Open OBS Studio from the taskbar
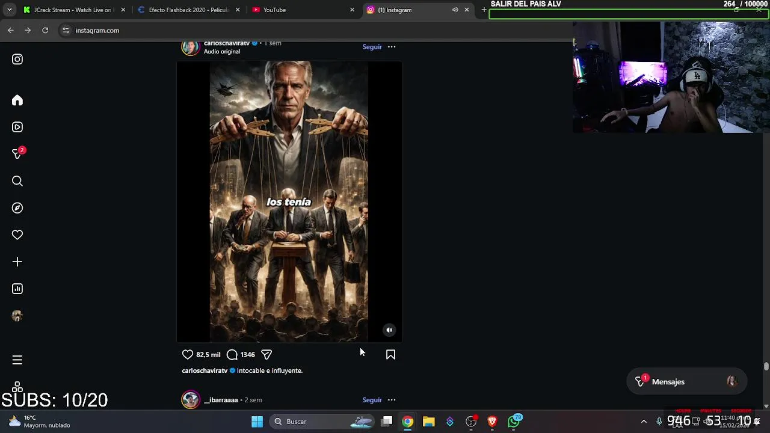This screenshot has height=433, width=770. pyautogui.click(x=471, y=422)
